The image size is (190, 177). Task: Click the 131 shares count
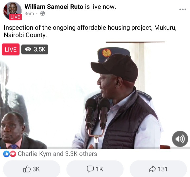[x=163, y=169]
